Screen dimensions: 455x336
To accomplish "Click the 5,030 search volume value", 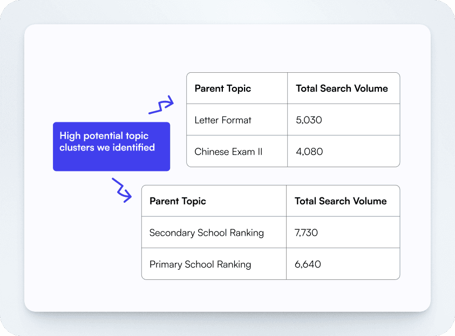I will pos(309,120).
